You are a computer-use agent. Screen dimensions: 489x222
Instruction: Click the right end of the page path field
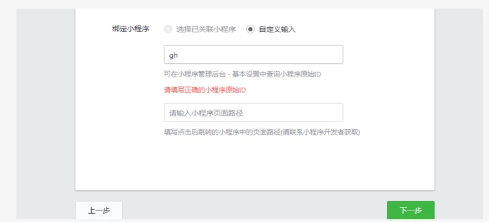coord(336,113)
